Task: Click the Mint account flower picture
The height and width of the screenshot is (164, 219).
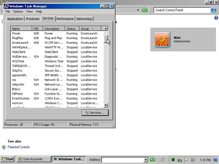Action: [162, 39]
